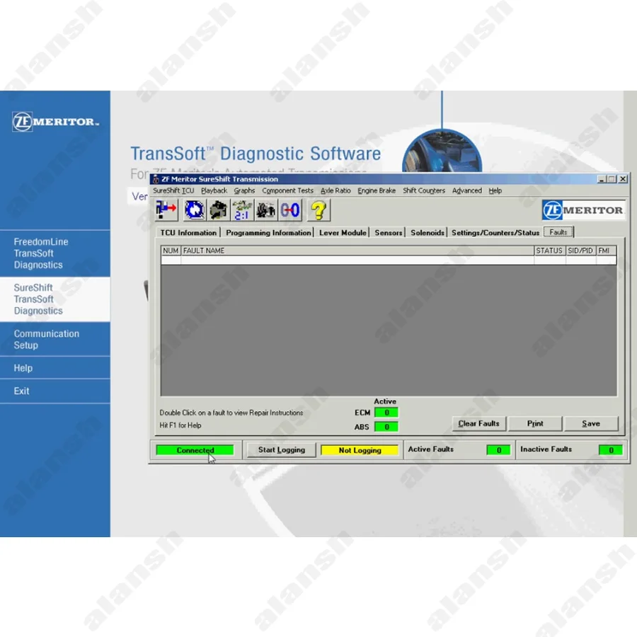The height and width of the screenshot is (637, 637).
Task: Open the Playback menu
Action: (214, 190)
